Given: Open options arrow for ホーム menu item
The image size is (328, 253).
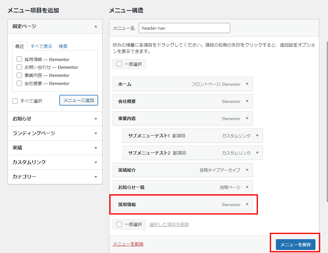Looking at the screenshot, I should point(247,84).
